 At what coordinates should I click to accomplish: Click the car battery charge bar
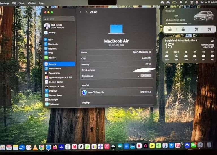pos(177,23)
